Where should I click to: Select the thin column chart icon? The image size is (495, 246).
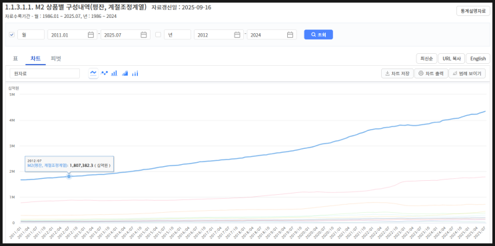[x=135, y=73]
